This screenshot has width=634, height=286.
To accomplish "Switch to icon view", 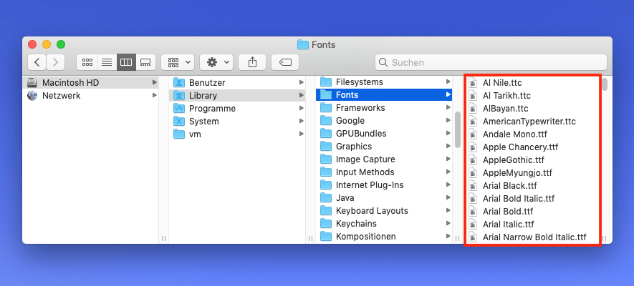I will point(87,62).
